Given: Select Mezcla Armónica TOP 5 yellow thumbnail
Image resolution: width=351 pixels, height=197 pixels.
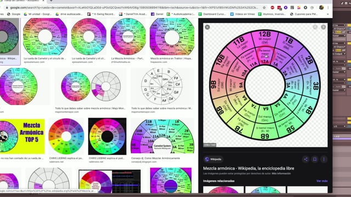Looking at the screenshot, I should pos(22,136).
